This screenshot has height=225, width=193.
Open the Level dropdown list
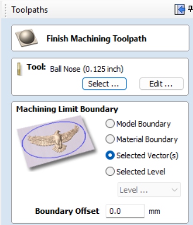click(149, 190)
